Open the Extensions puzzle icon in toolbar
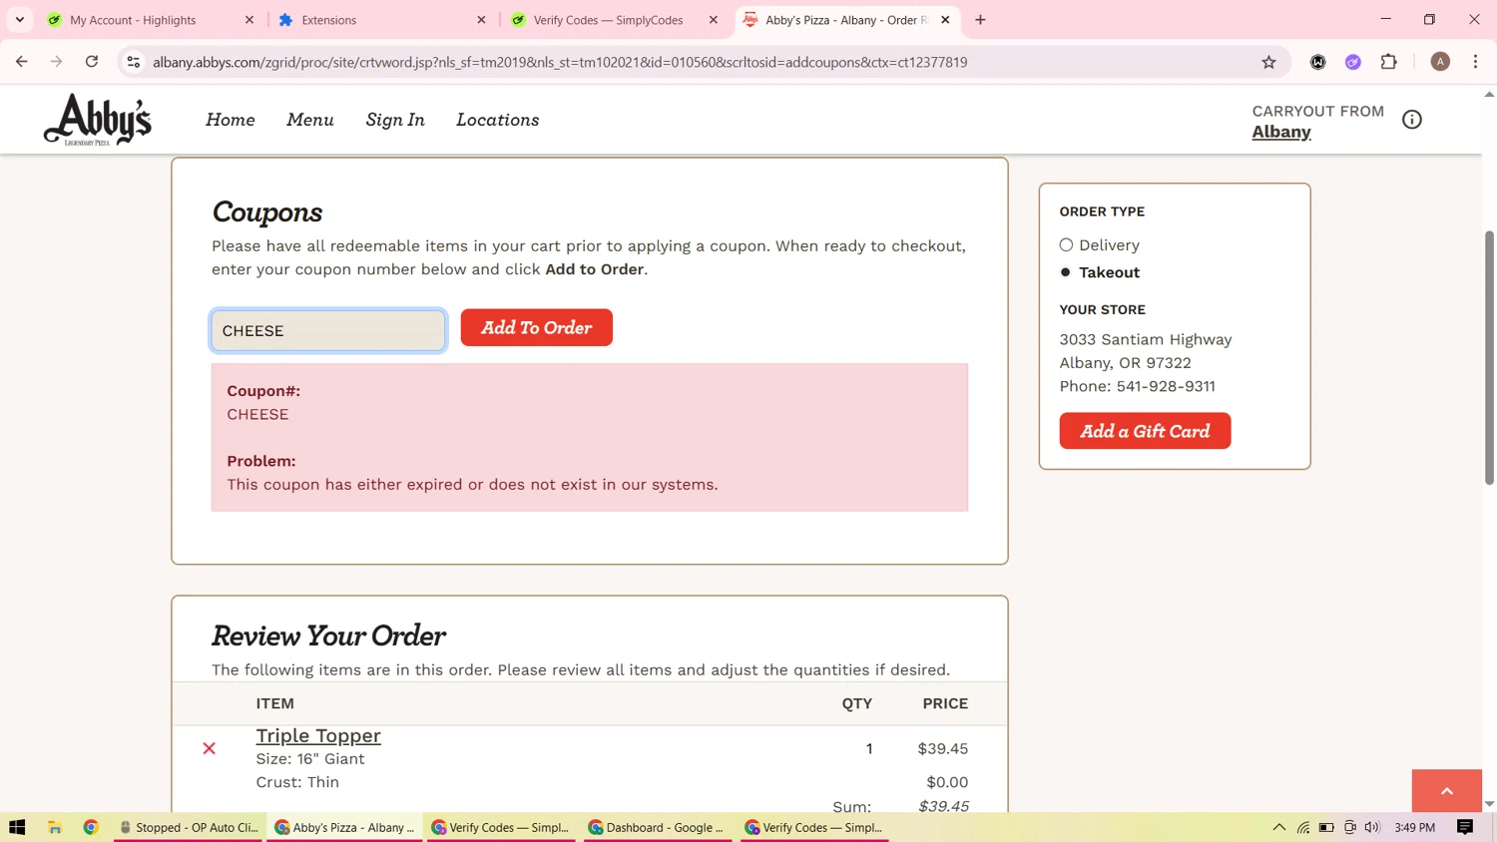The image size is (1497, 842). [1388, 62]
